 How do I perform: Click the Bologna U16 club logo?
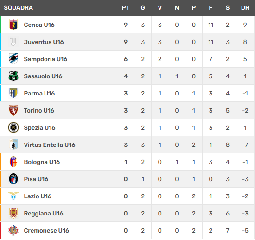pyautogui.click(x=13, y=162)
